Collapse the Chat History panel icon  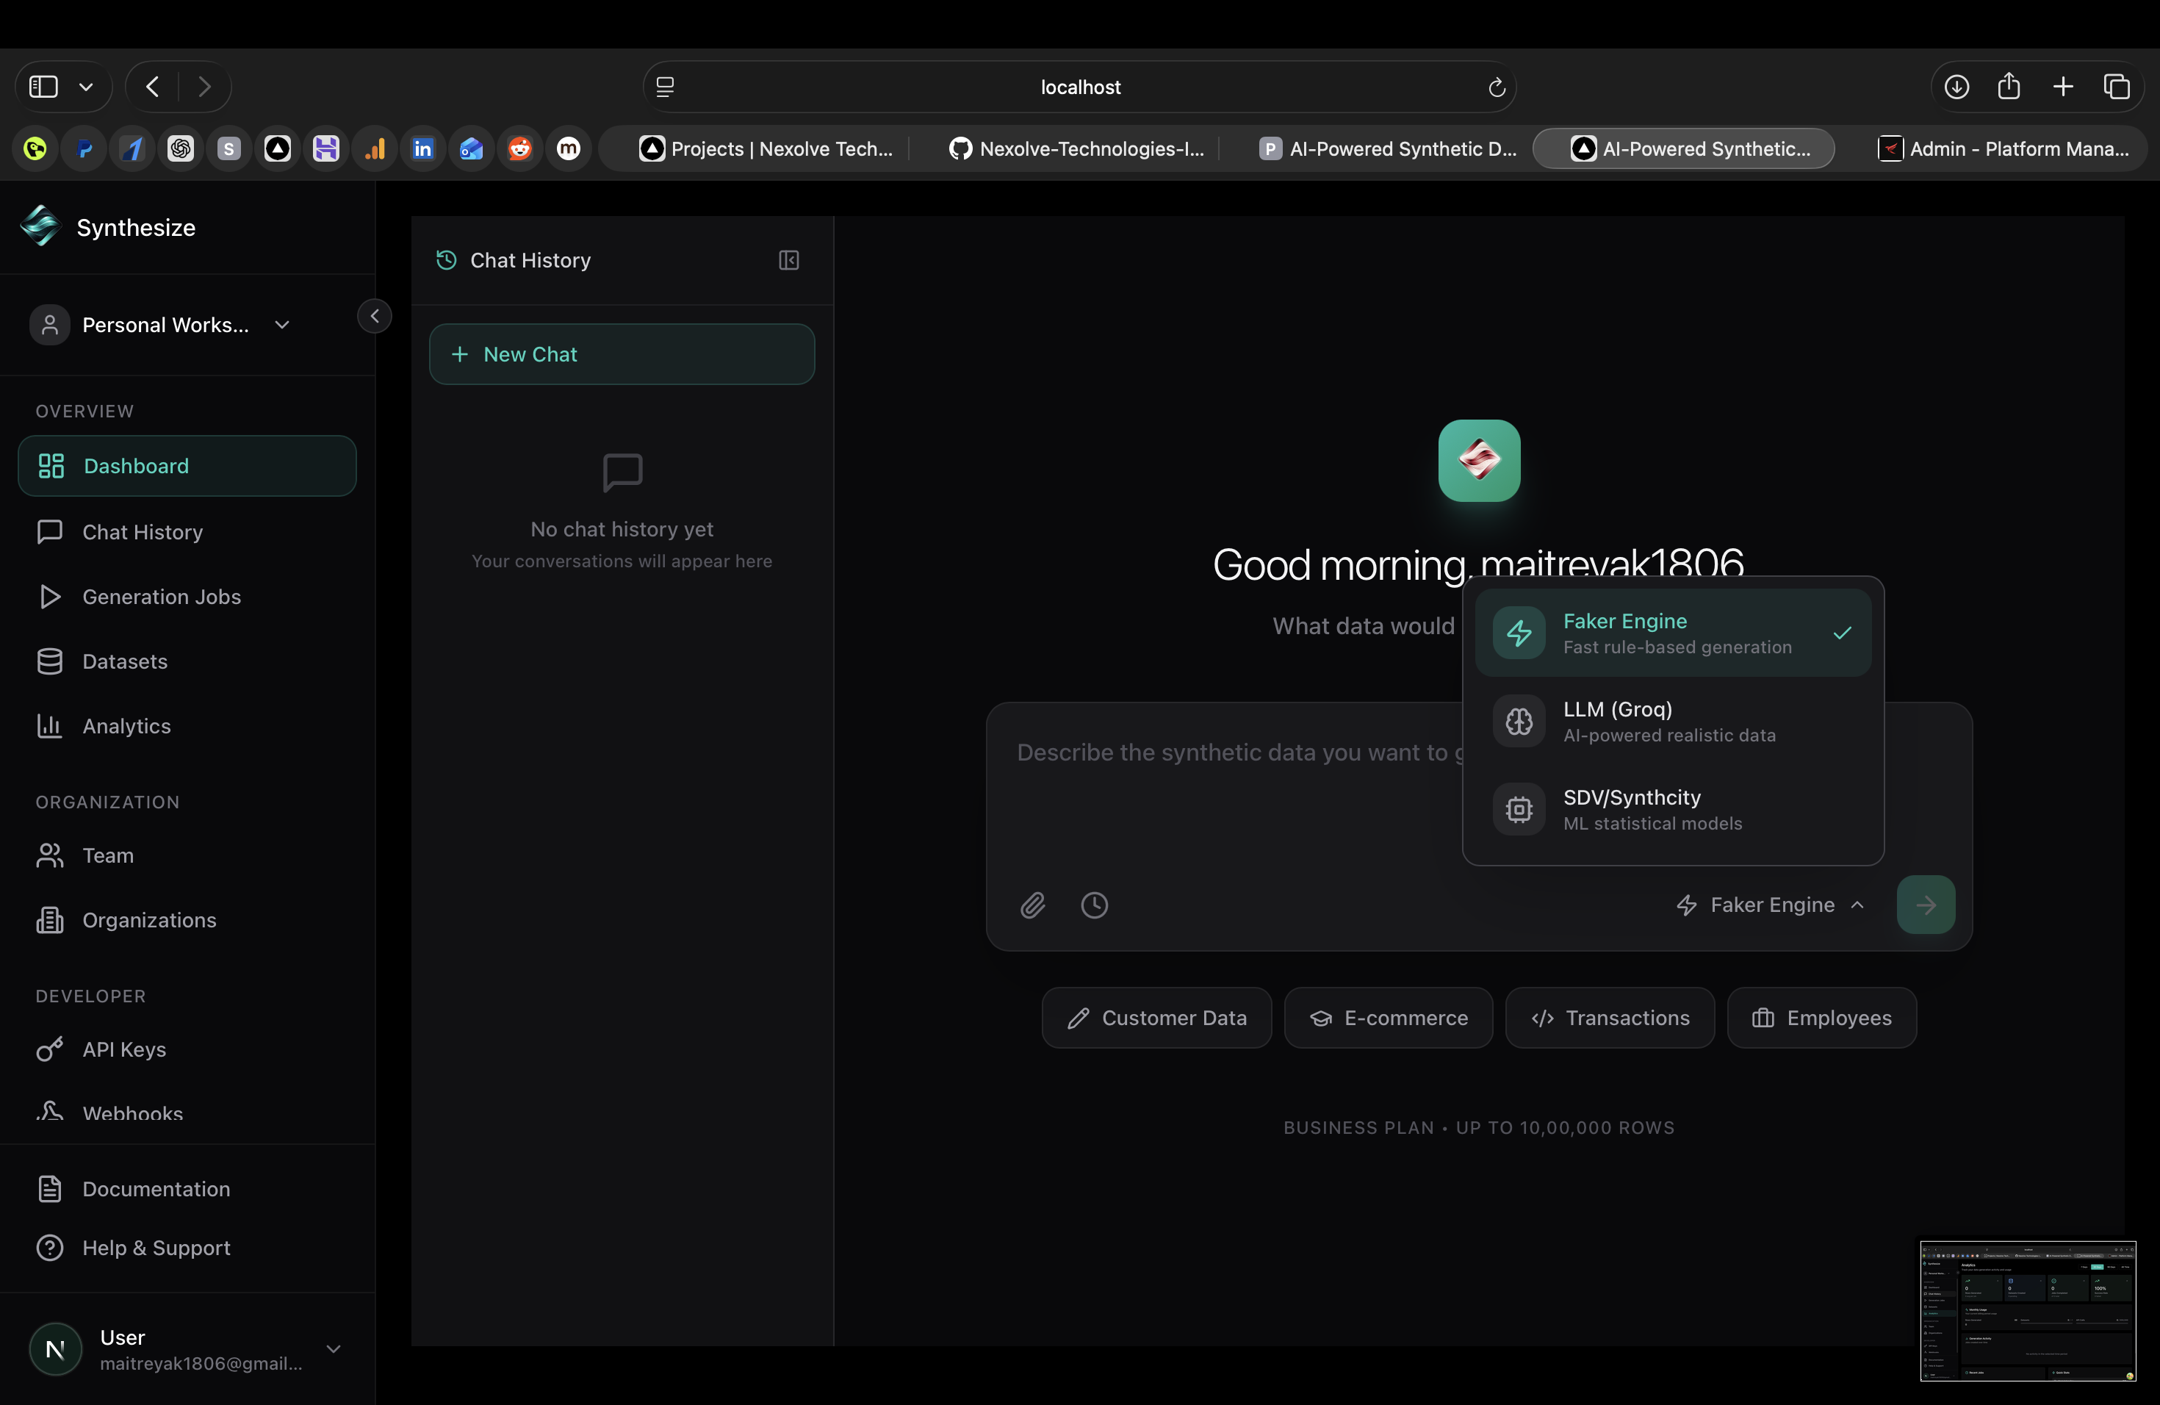pos(788,260)
